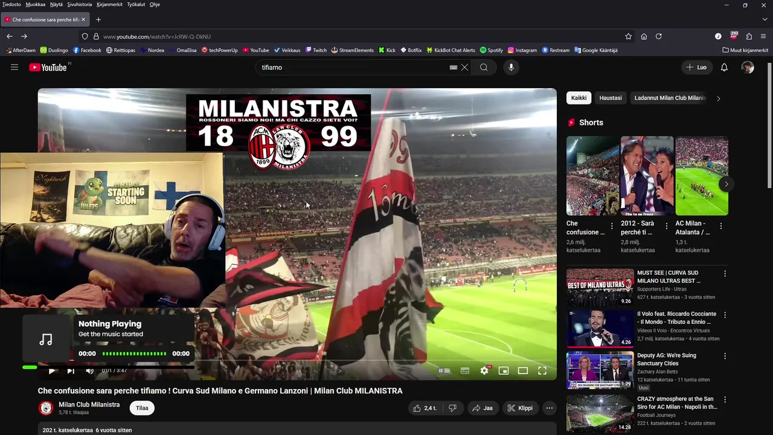Open a new browser tab
Viewport: 773px width, 435px height.
coord(98,19)
